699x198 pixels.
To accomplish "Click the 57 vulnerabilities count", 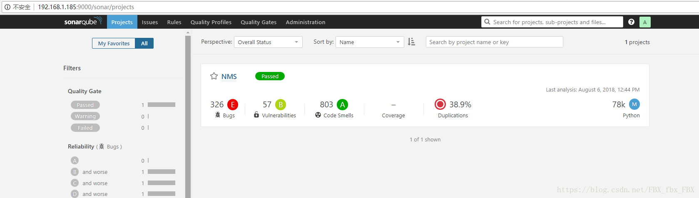I will point(267,104).
